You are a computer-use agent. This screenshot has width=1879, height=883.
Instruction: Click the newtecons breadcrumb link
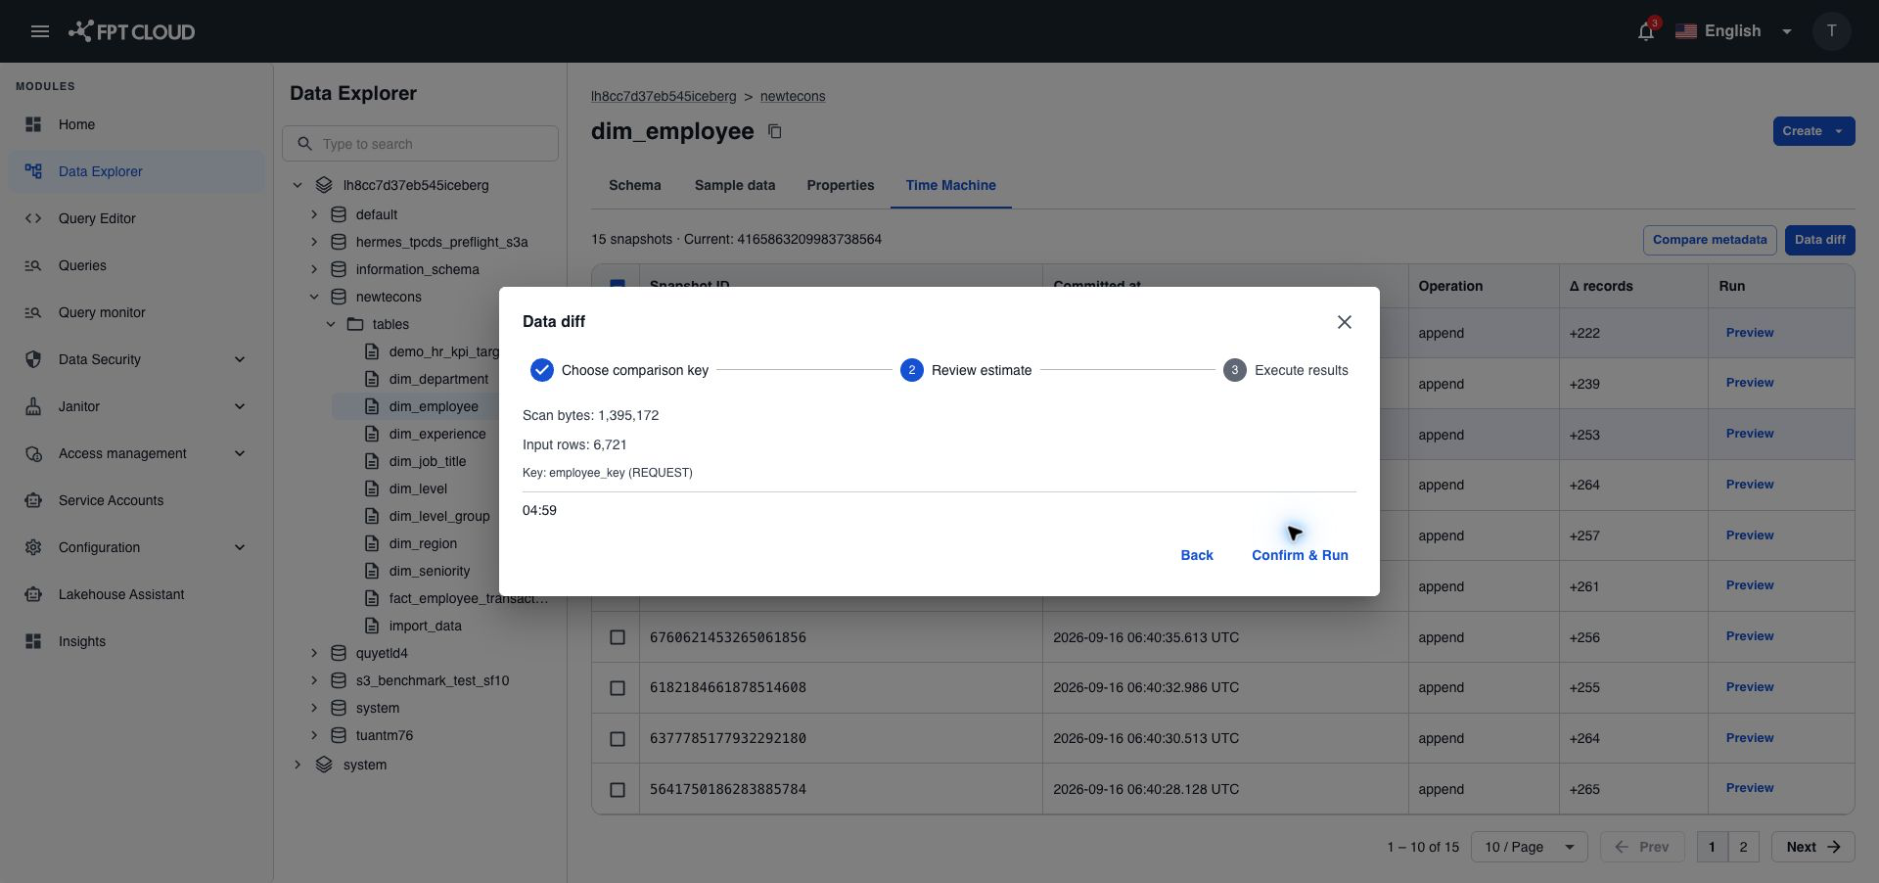pos(792,96)
